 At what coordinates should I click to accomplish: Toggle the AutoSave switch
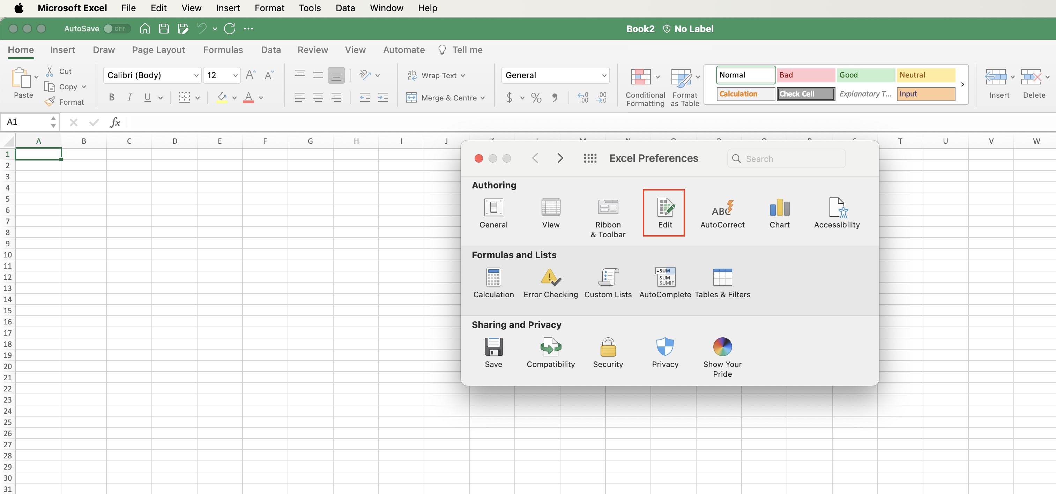[117, 28]
